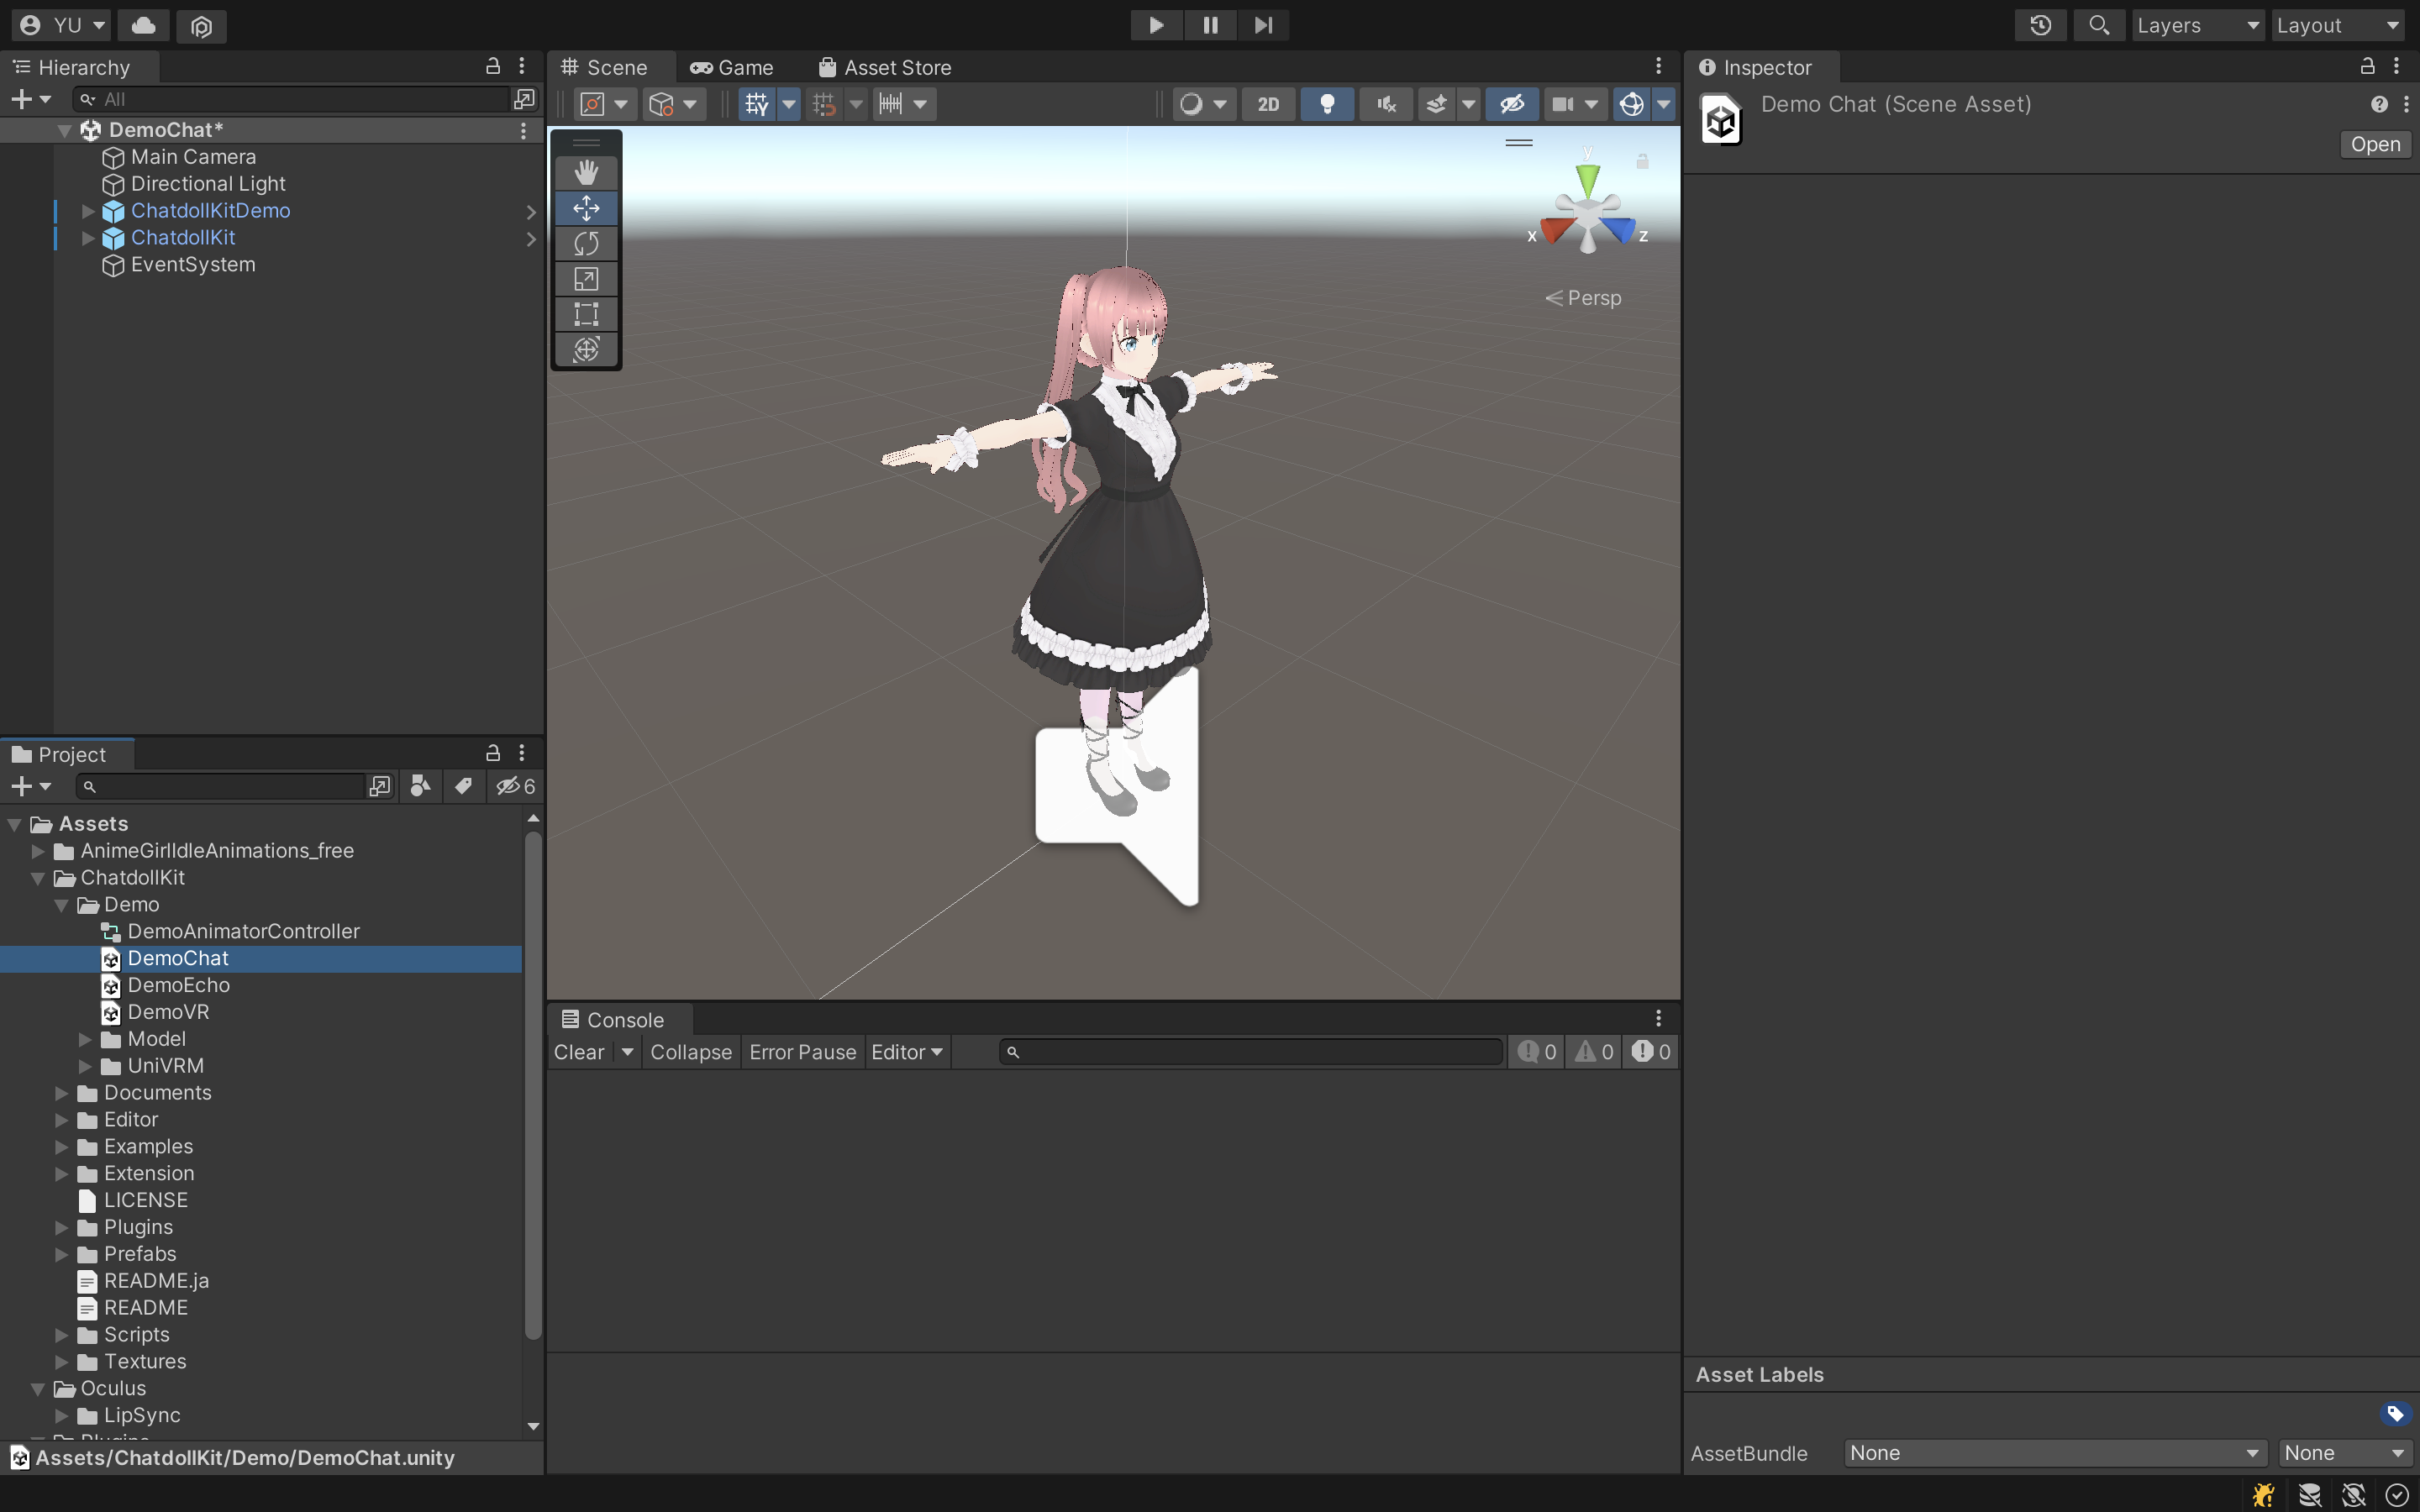Click the Open button in Inspector
Viewport: 2420px width, 1512px height.
click(2374, 144)
